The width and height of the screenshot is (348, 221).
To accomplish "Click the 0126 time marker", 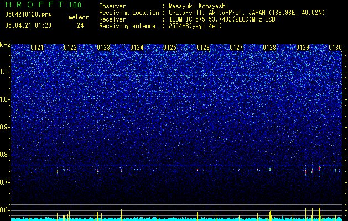I will (203, 48).
